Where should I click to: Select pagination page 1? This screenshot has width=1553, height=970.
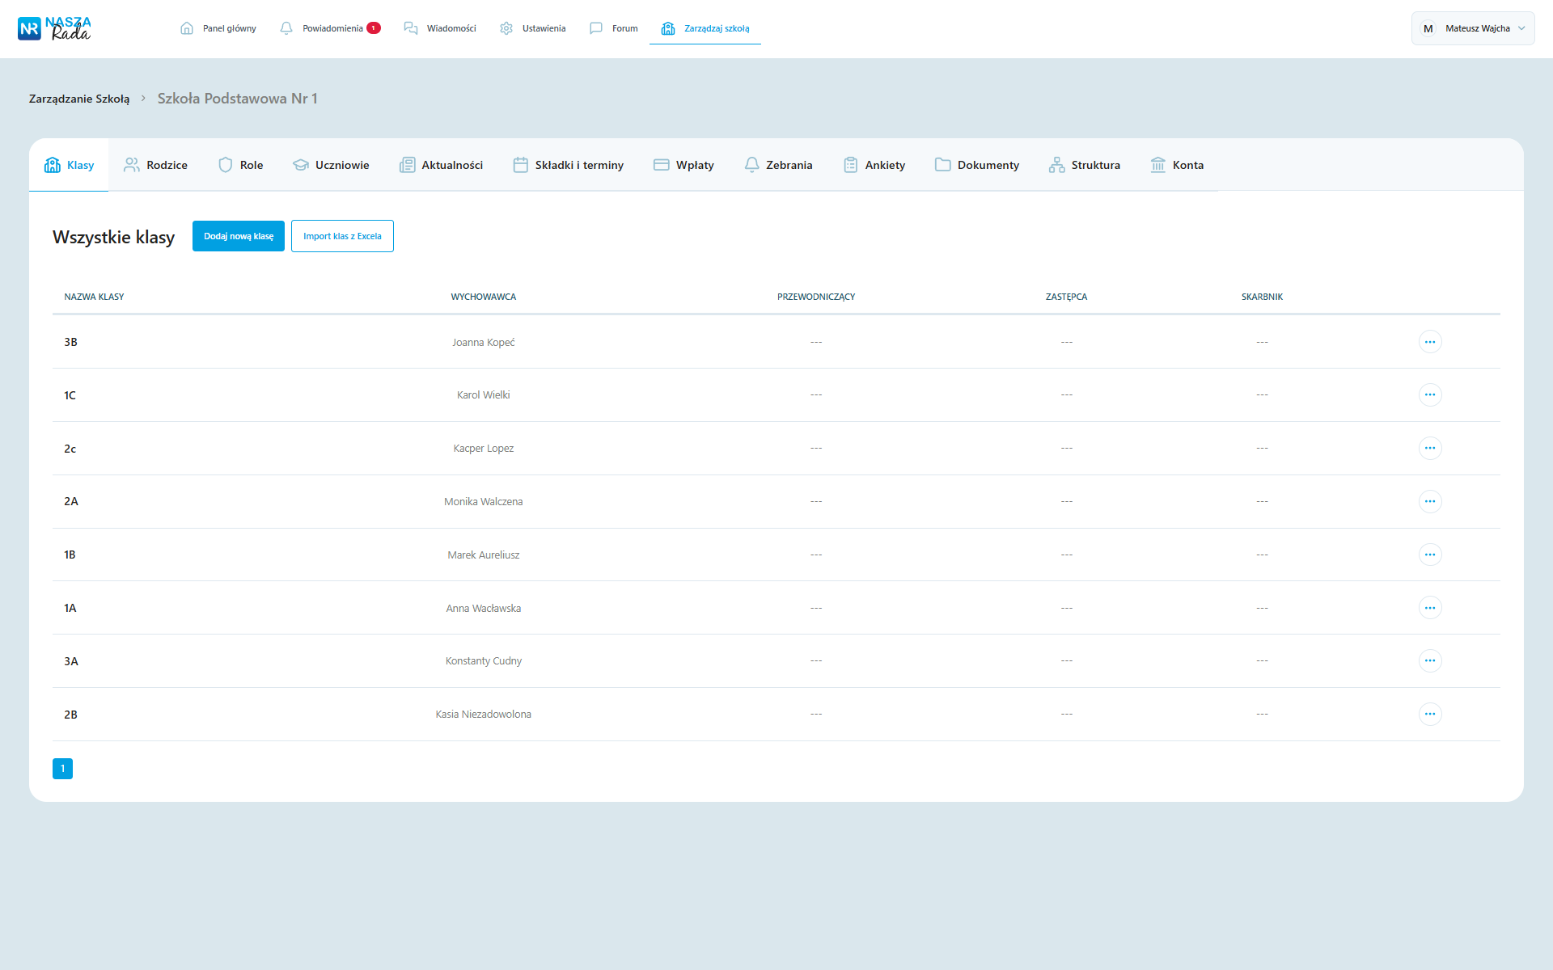click(x=62, y=769)
